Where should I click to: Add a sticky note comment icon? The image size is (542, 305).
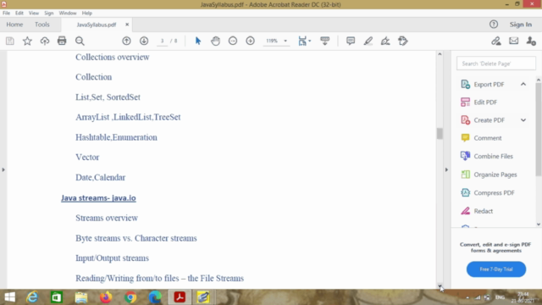(351, 41)
